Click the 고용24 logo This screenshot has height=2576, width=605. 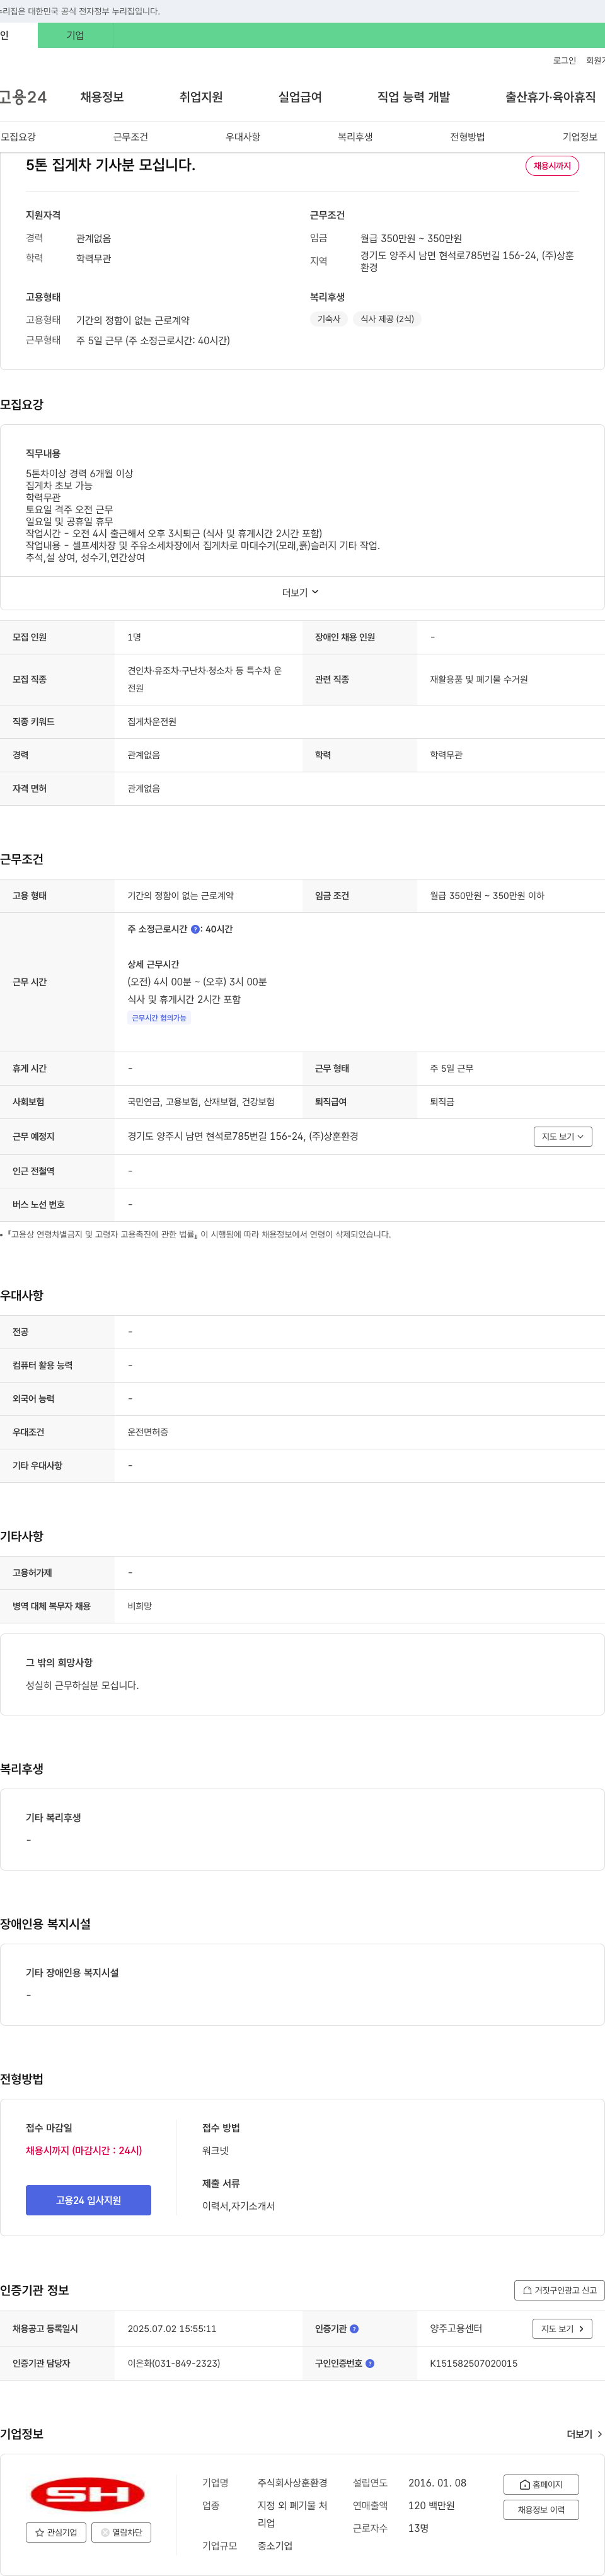23,97
